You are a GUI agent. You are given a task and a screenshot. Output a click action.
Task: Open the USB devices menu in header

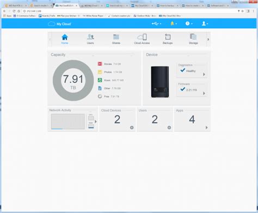(156, 23)
